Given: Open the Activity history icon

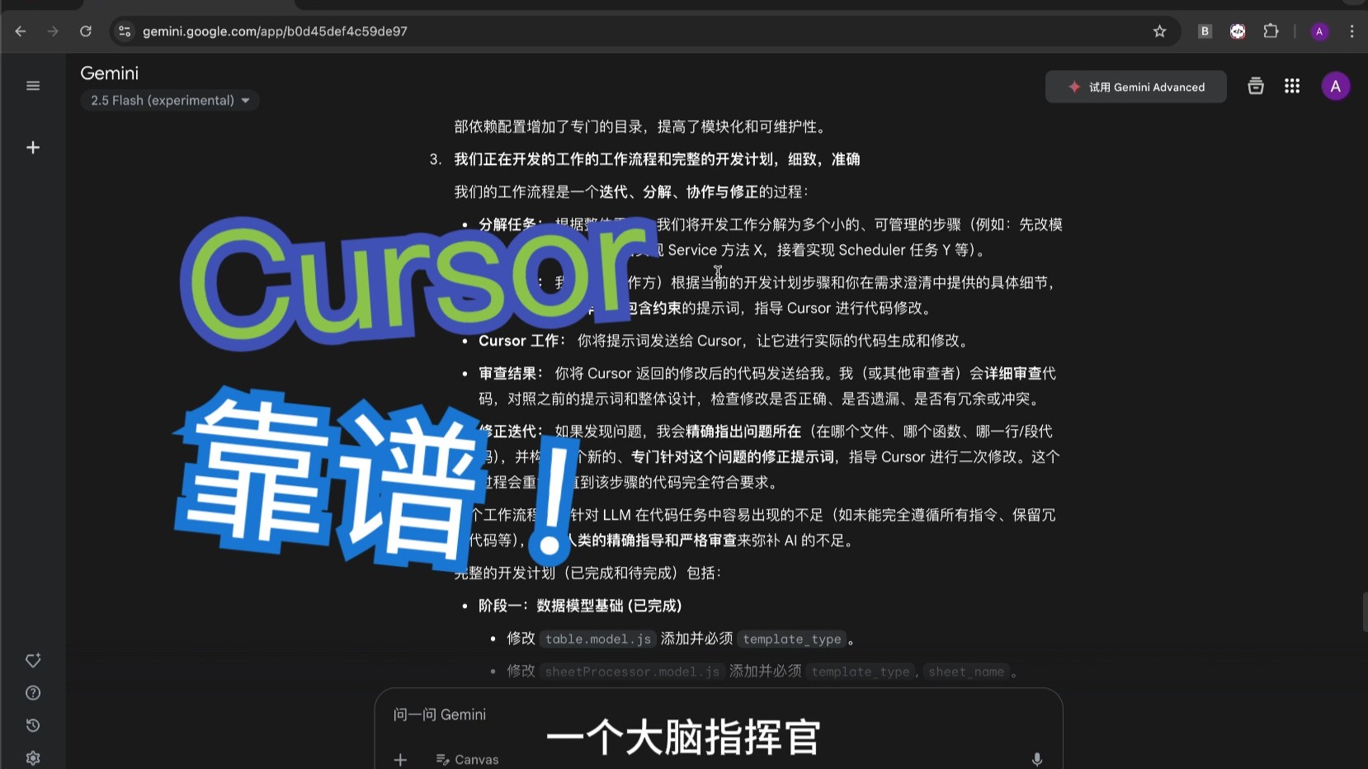Looking at the screenshot, I should 33,725.
